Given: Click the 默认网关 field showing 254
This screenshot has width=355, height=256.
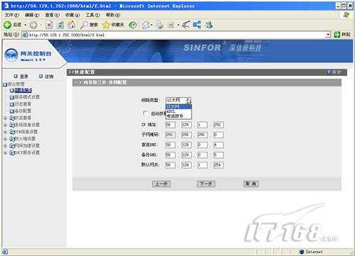Looking at the screenshot, I should pos(219,165).
